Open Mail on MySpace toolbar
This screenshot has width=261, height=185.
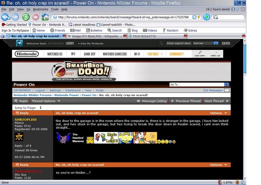pyautogui.click(x=75, y=30)
